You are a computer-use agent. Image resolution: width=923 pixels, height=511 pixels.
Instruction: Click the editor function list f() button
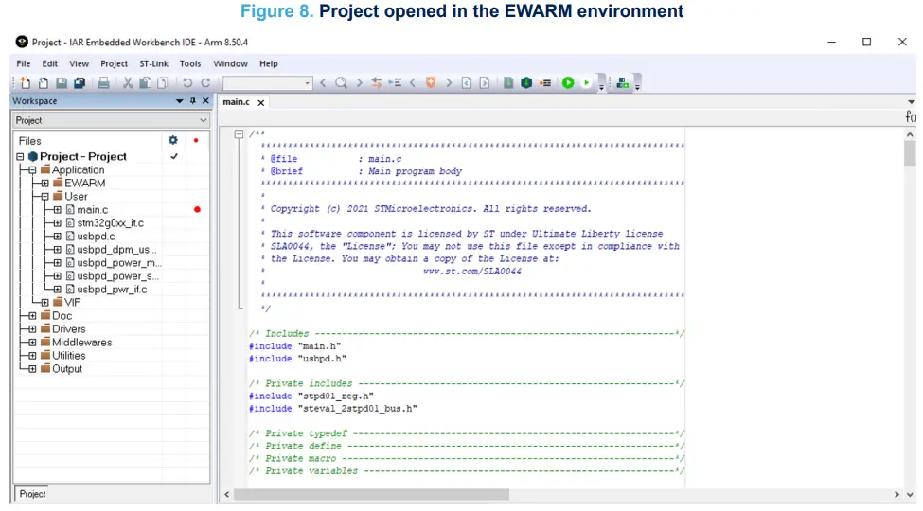(x=911, y=116)
